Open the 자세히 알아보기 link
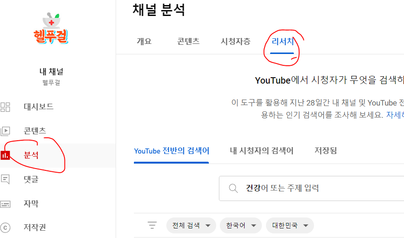Viewport: 404px width, 238px height. coord(395,115)
